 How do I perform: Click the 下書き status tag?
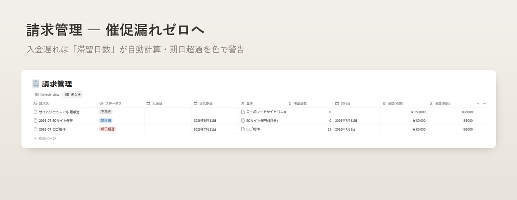click(x=106, y=112)
